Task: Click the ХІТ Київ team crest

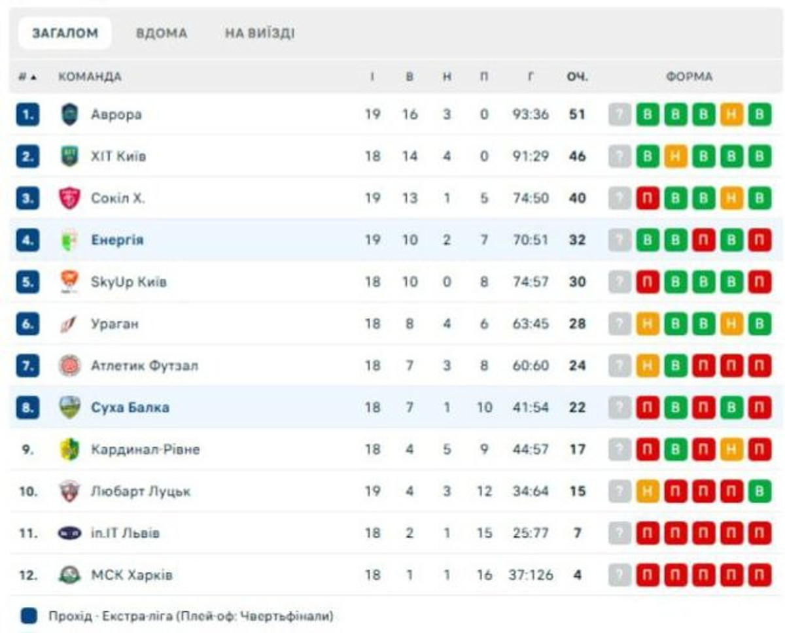Action: click(x=69, y=157)
